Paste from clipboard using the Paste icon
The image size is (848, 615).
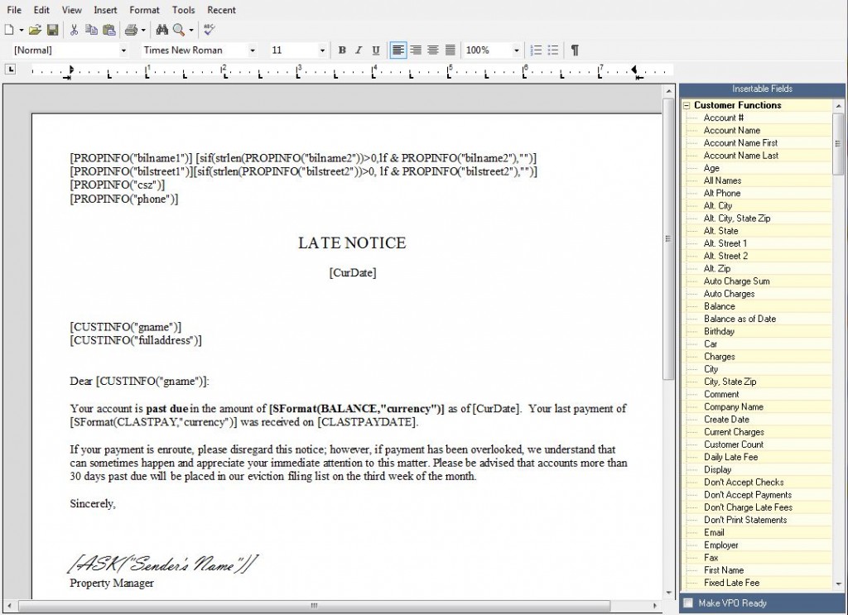point(109,31)
